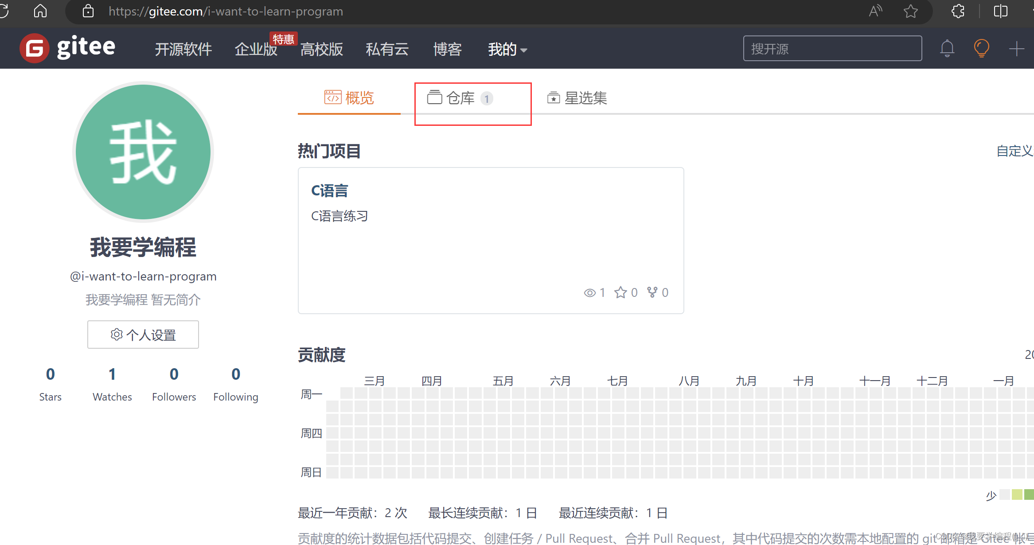This screenshot has height=545, width=1034.
Task: Toggle split screen browser icon
Action: tap(1001, 11)
